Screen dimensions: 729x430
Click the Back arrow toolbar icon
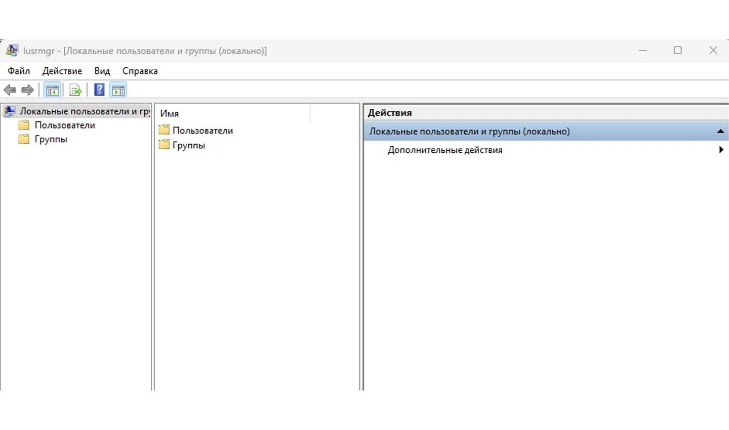tap(10, 90)
